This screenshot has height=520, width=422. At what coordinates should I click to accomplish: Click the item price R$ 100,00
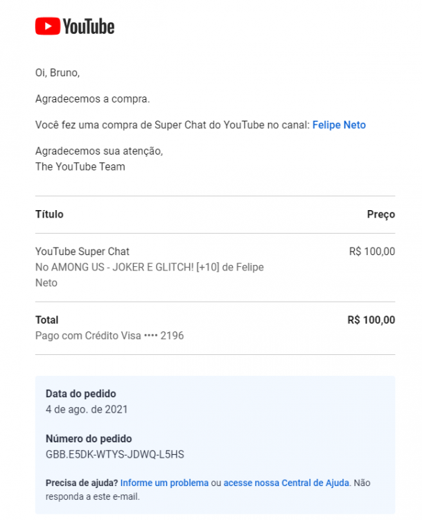click(x=372, y=252)
